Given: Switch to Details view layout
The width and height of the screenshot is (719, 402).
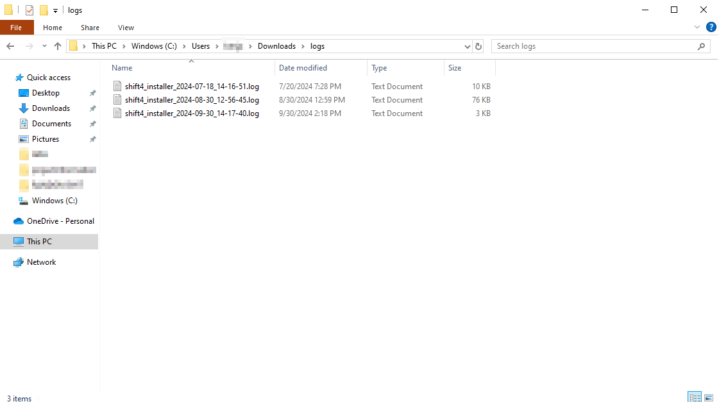Looking at the screenshot, I should (x=695, y=397).
